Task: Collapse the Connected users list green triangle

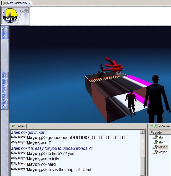Action: pos(152,126)
